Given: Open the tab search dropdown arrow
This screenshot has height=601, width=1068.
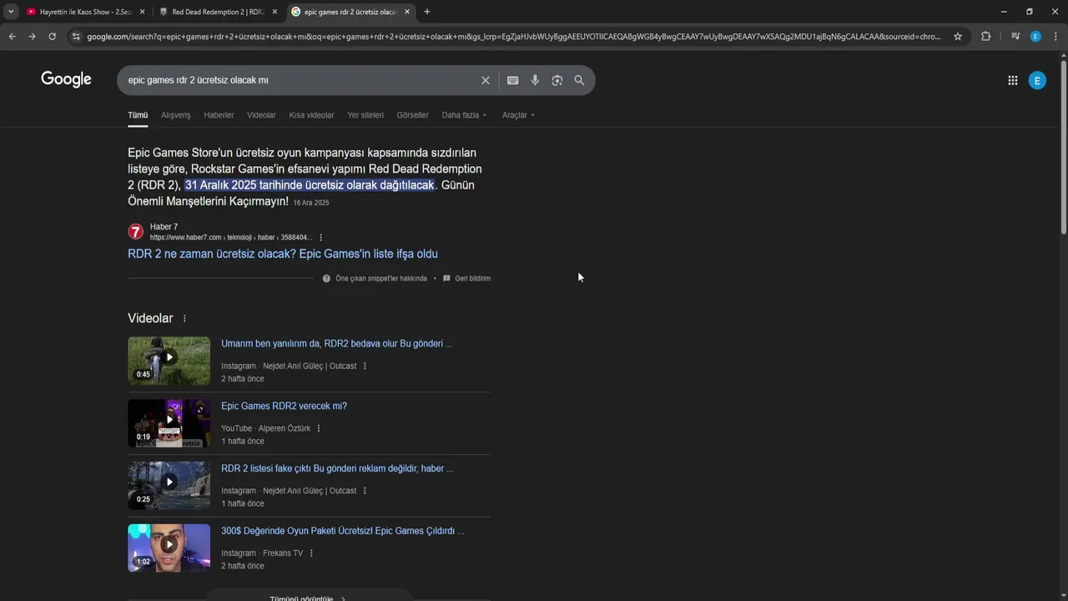Looking at the screenshot, I should point(11,12).
